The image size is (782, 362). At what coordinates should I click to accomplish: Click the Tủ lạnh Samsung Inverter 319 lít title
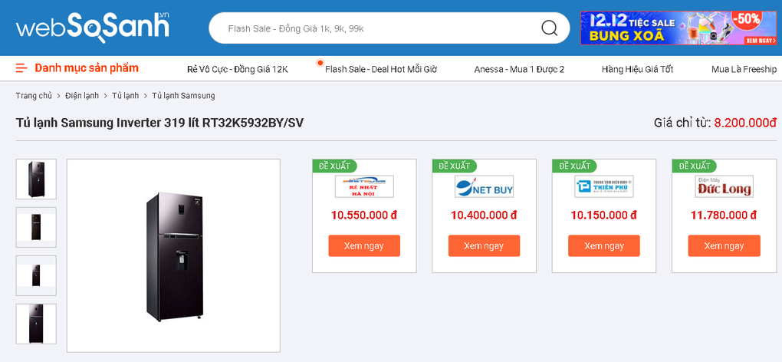click(x=159, y=122)
